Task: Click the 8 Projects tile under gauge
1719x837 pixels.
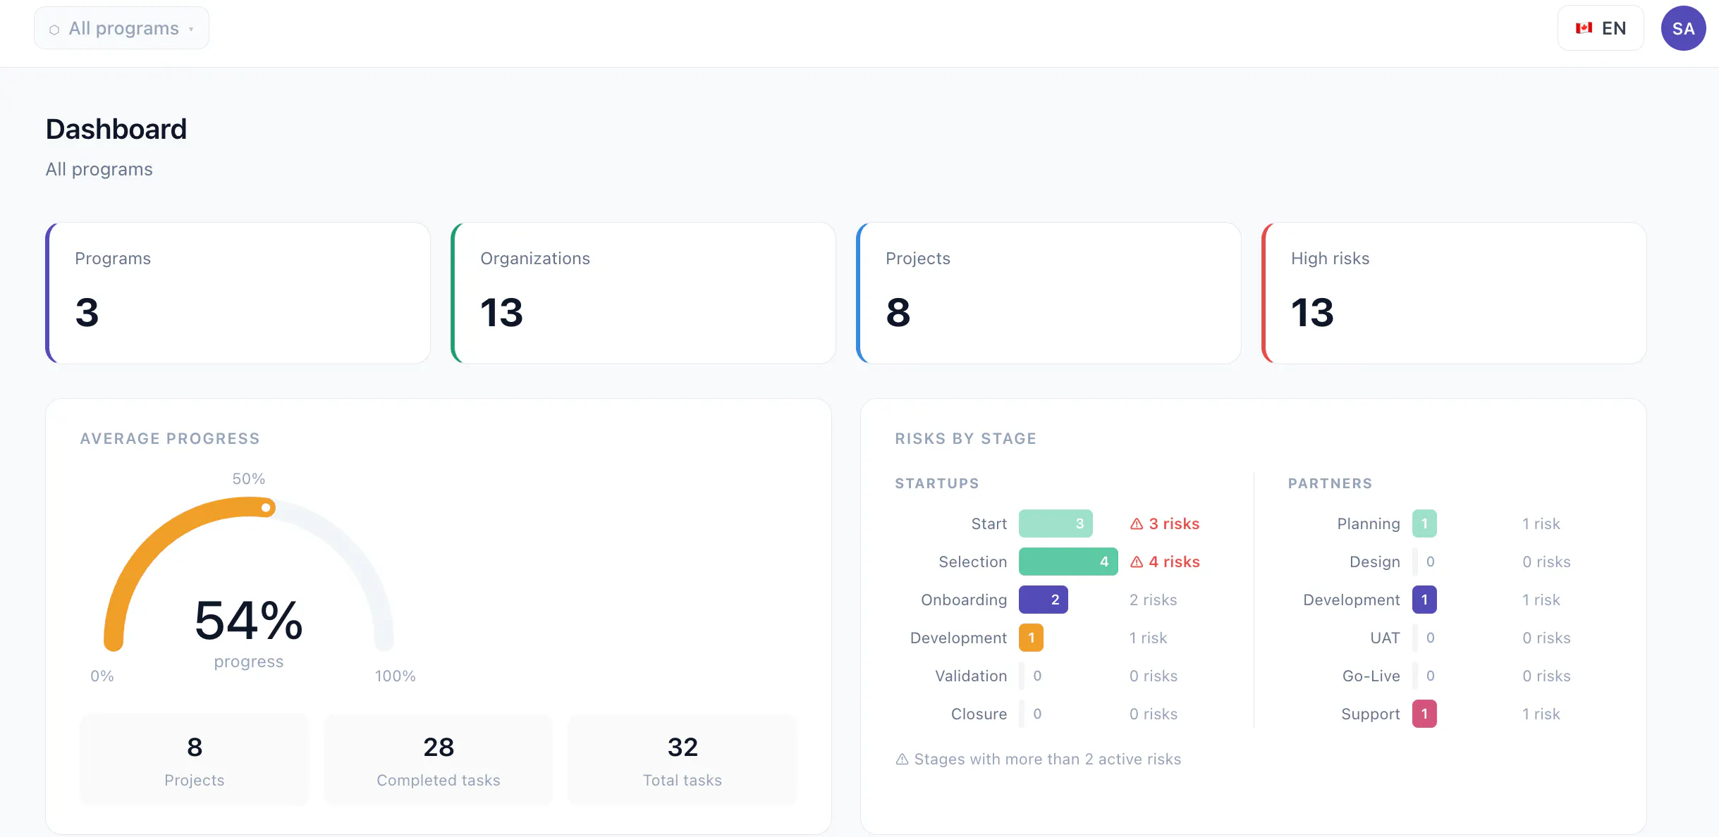Action: pyautogui.click(x=195, y=759)
